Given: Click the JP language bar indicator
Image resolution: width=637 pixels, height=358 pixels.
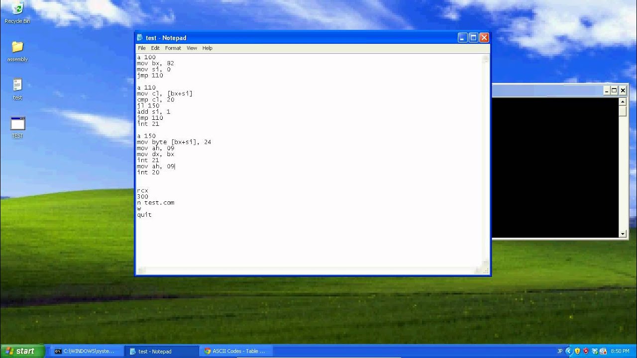Looking at the screenshot, I should click(560, 351).
